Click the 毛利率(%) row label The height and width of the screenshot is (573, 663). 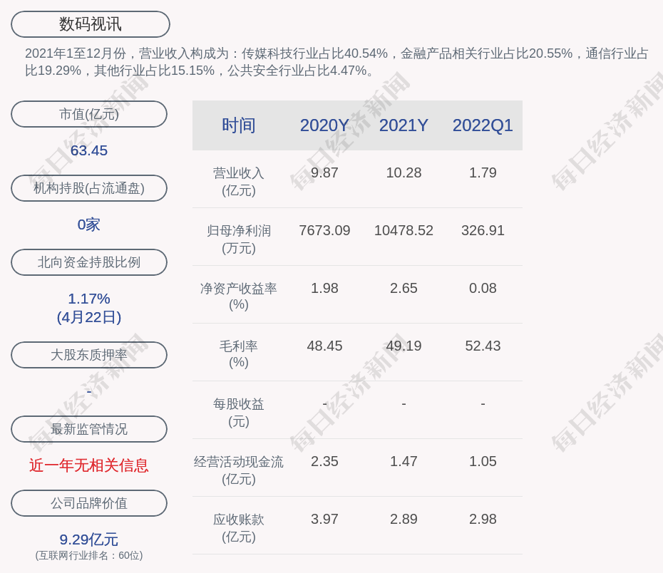(x=239, y=354)
